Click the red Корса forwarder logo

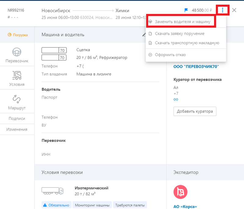coord(180,192)
